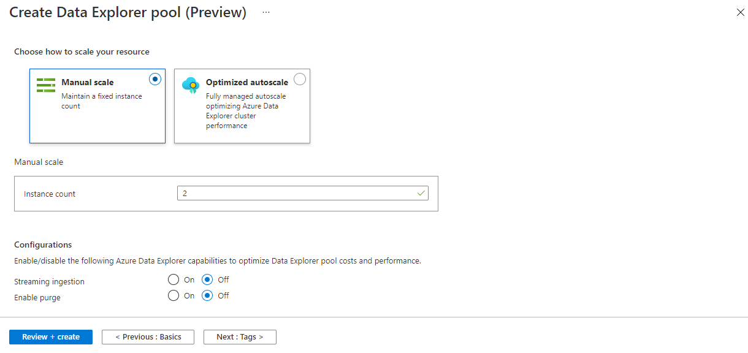Click the 'Enable/disable the following Azure Data Explorer capabilities' text

click(x=218, y=260)
